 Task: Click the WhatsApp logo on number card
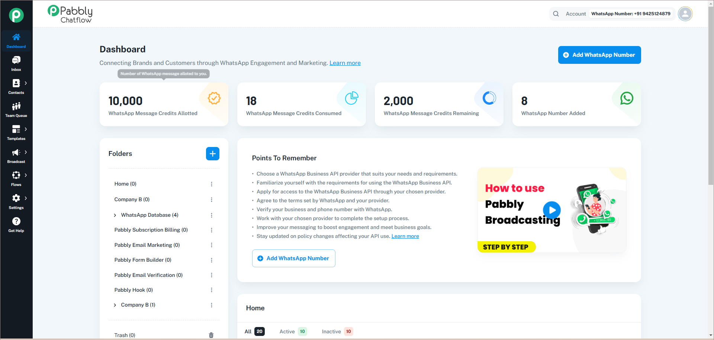627,98
